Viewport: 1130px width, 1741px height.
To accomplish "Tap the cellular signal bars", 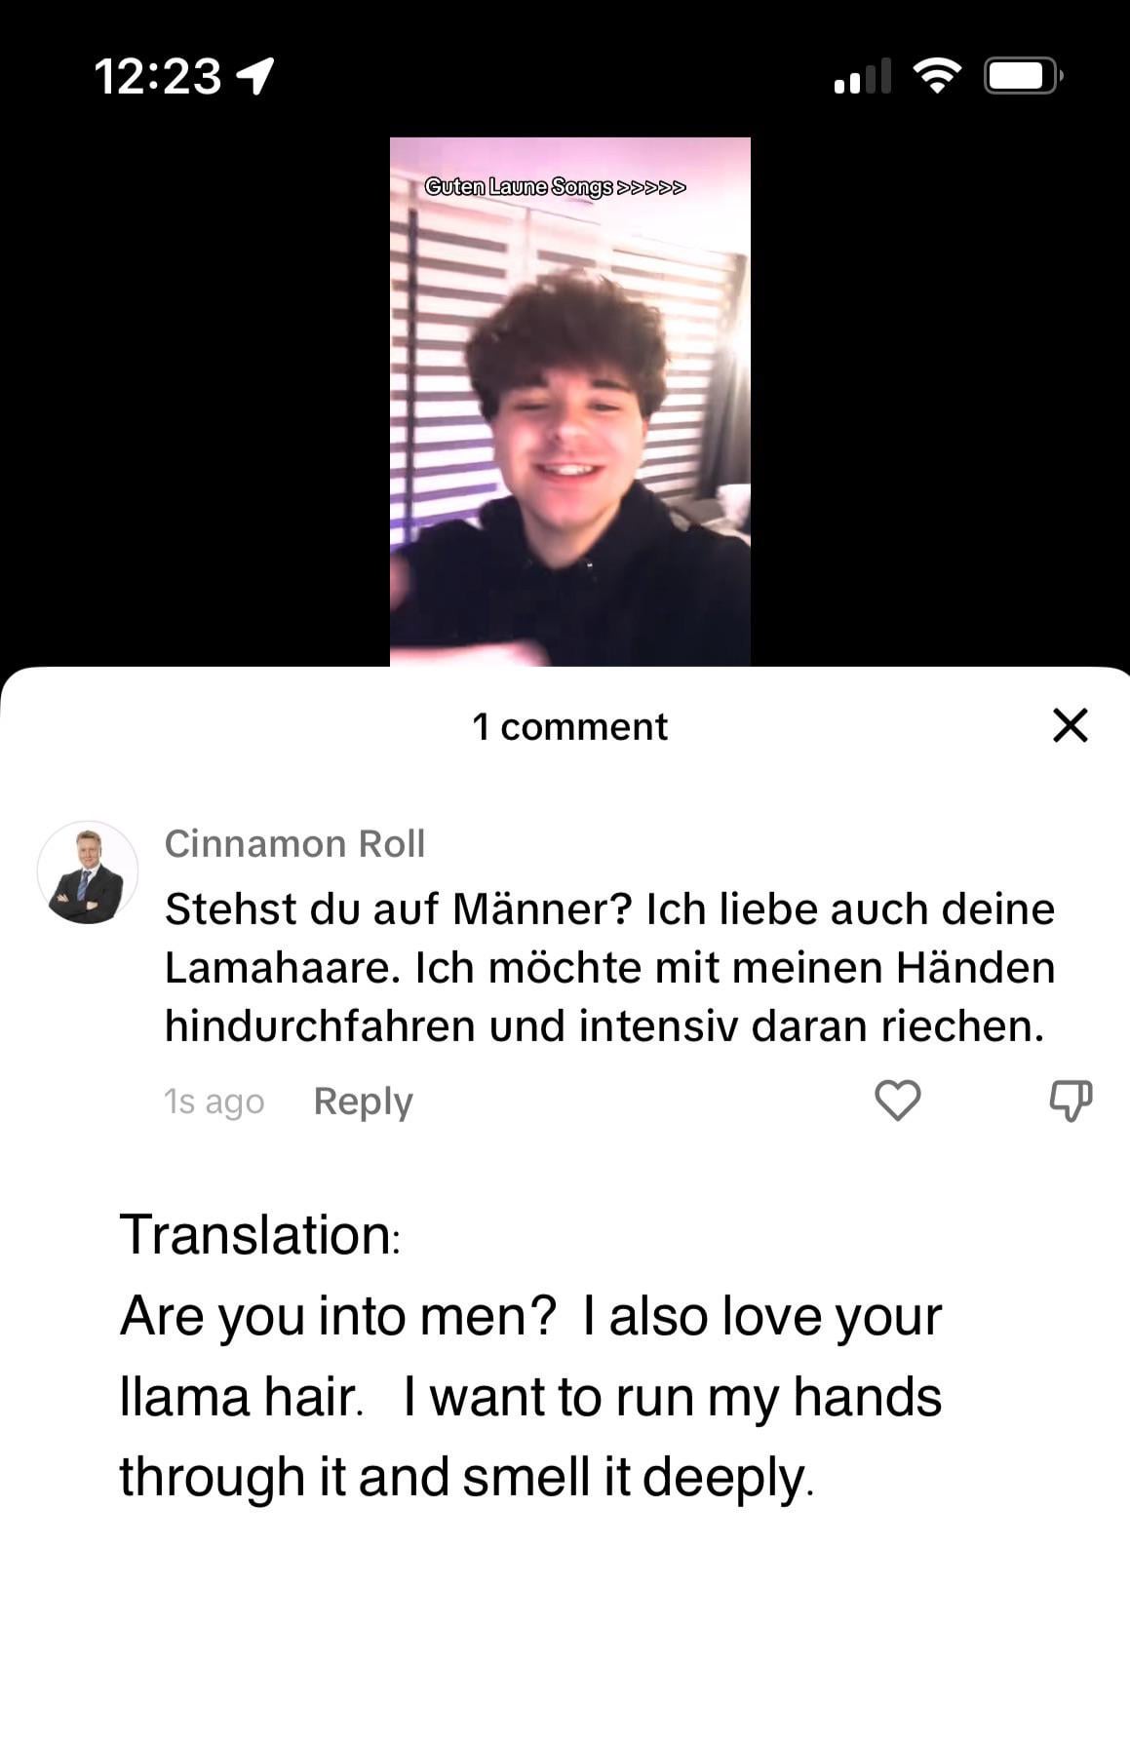I will [x=863, y=76].
